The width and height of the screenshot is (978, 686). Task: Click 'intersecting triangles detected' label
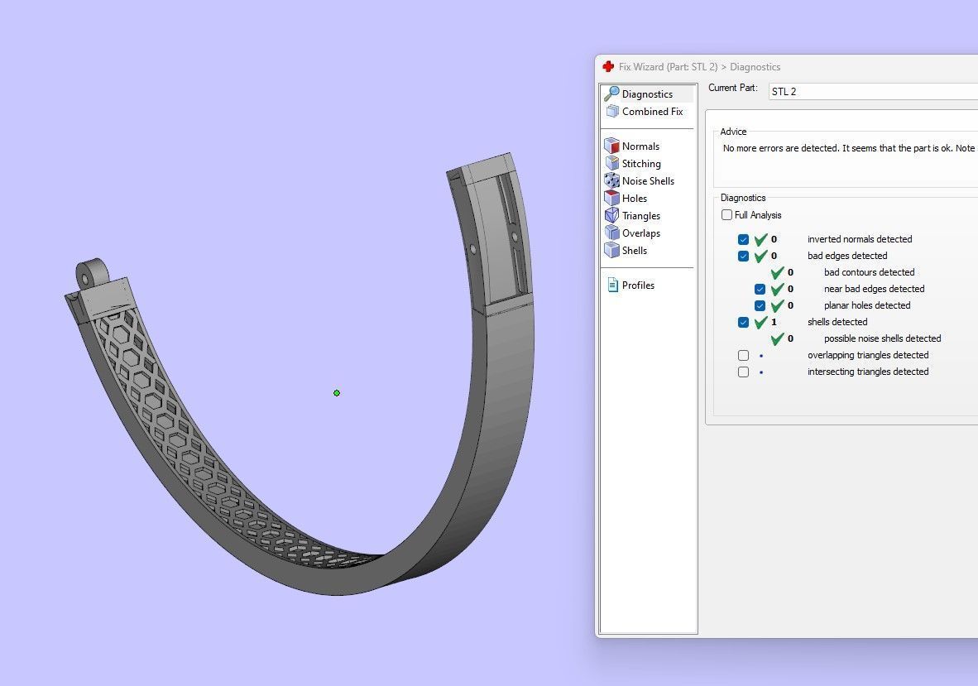[868, 372]
